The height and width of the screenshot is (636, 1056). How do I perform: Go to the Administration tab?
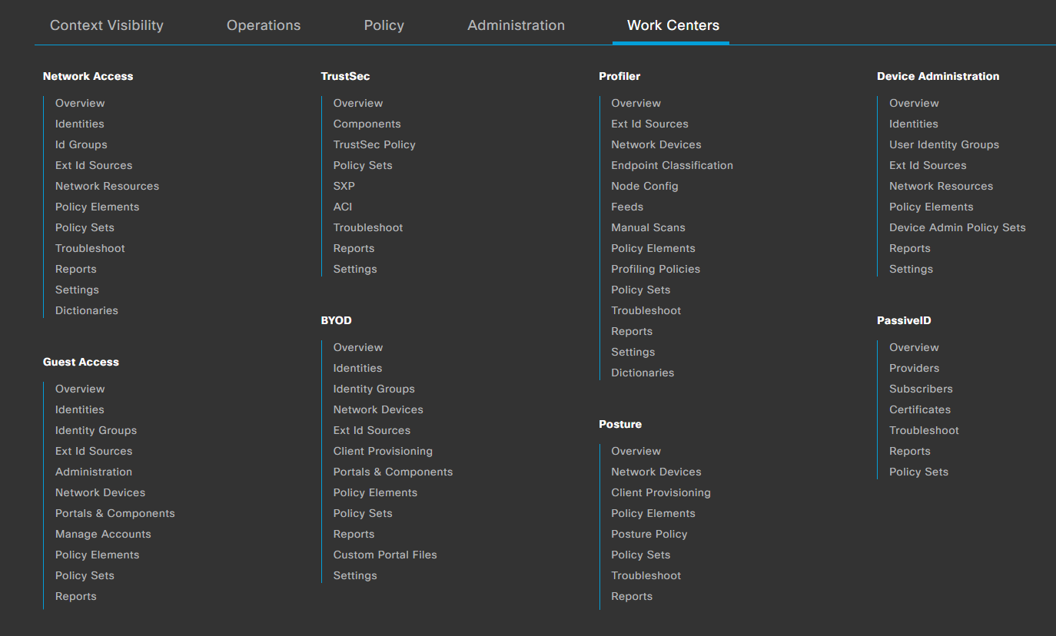[x=516, y=25]
